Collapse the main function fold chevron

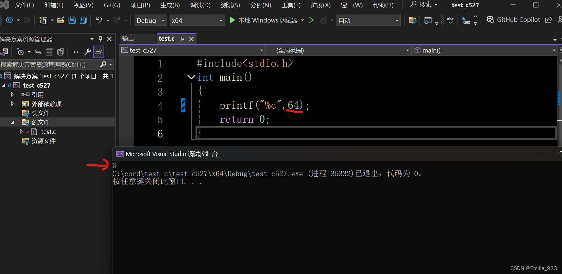191,77
